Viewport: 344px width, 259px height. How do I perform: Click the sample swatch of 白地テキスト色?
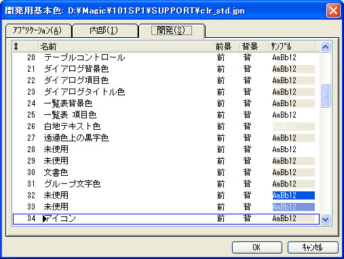pyautogui.click(x=294, y=126)
